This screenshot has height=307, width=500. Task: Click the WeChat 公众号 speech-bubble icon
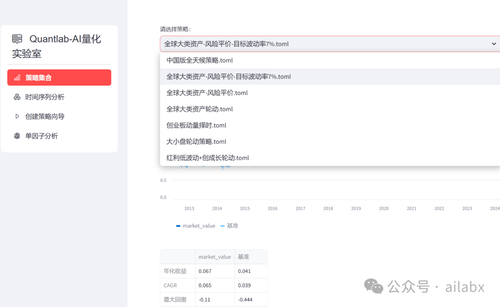(374, 286)
